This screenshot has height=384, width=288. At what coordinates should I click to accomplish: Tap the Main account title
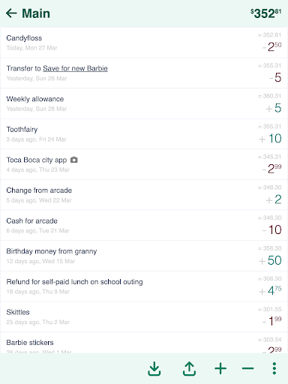tap(36, 13)
